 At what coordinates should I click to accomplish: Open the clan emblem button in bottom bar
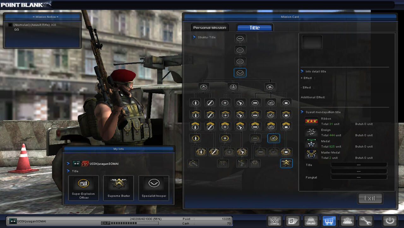click(275, 221)
